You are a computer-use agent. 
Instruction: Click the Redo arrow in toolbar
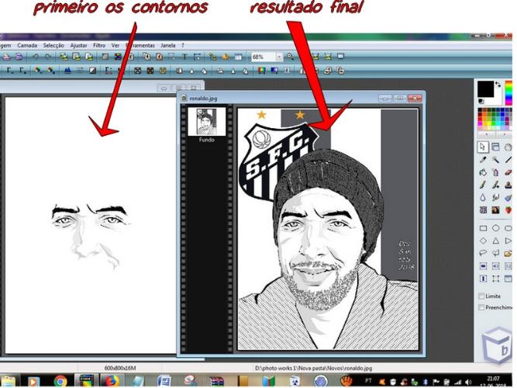click(x=48, y=57)
